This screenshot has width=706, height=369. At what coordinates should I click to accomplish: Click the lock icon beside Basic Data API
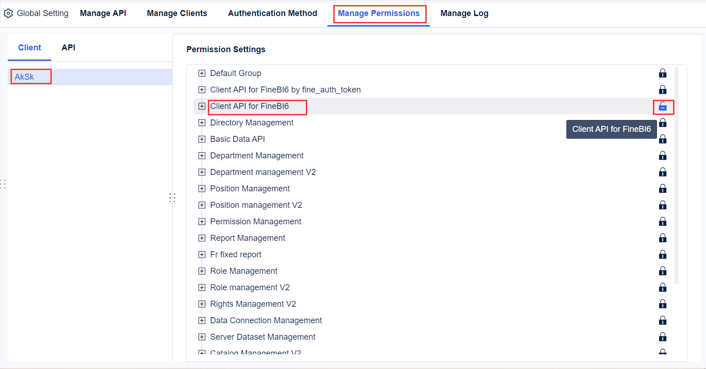point(663,139)
